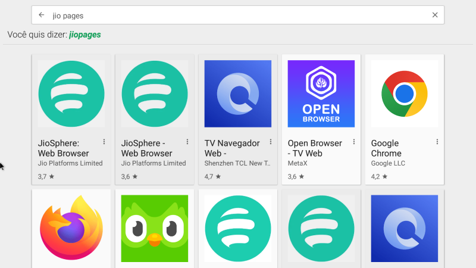Open the TV Navegador Web app icon
The image size is (476, 268).
(x=237, y=94)
